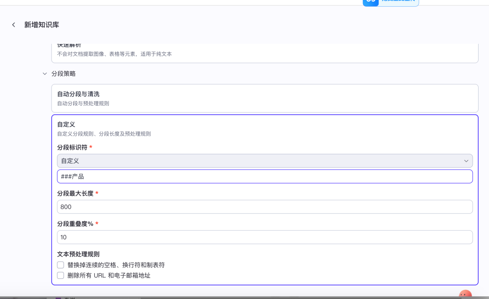Click the 不会对文档提取图像 description text
This screenshot has width=489, height=299.
[x=114, y=54]
